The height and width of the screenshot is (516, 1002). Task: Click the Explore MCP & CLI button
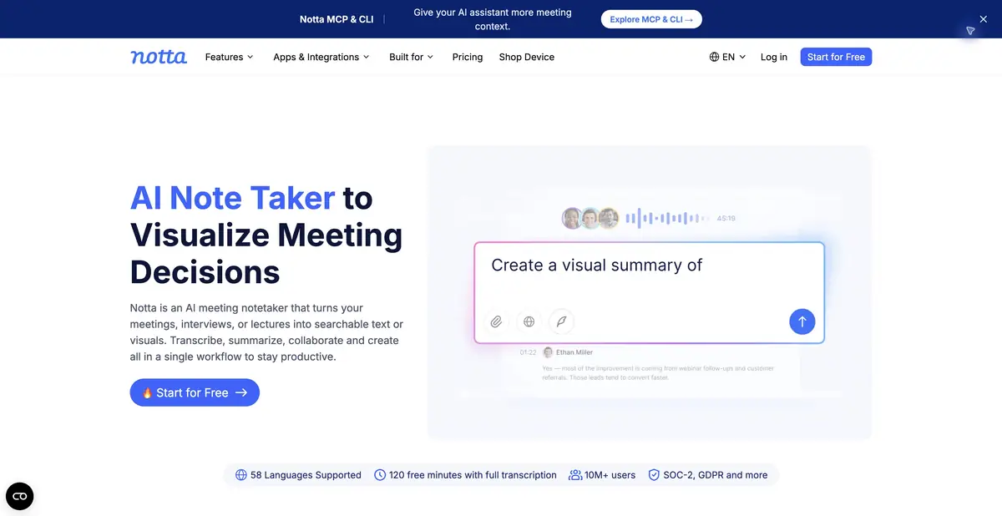(x=651, y=19)
